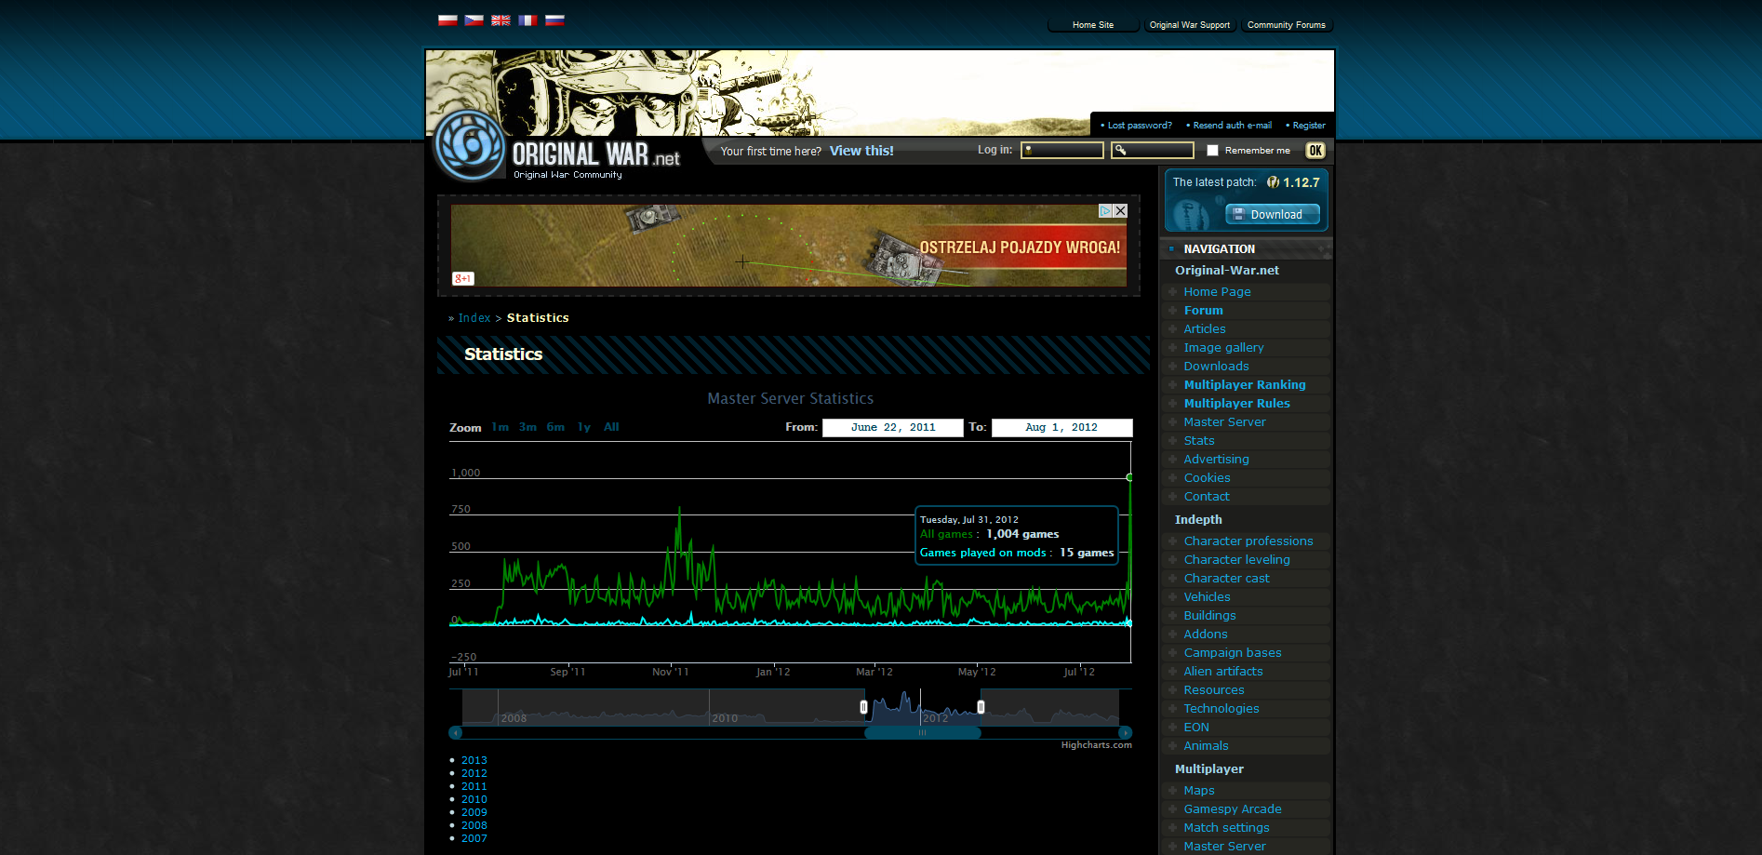Click navigator scrollbar right arrow
1762x855 pixels.
point(1125,733)
